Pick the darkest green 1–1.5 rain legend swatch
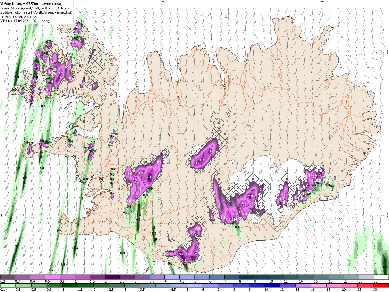This screenshot has height=292, width=389. coord(70,286)
